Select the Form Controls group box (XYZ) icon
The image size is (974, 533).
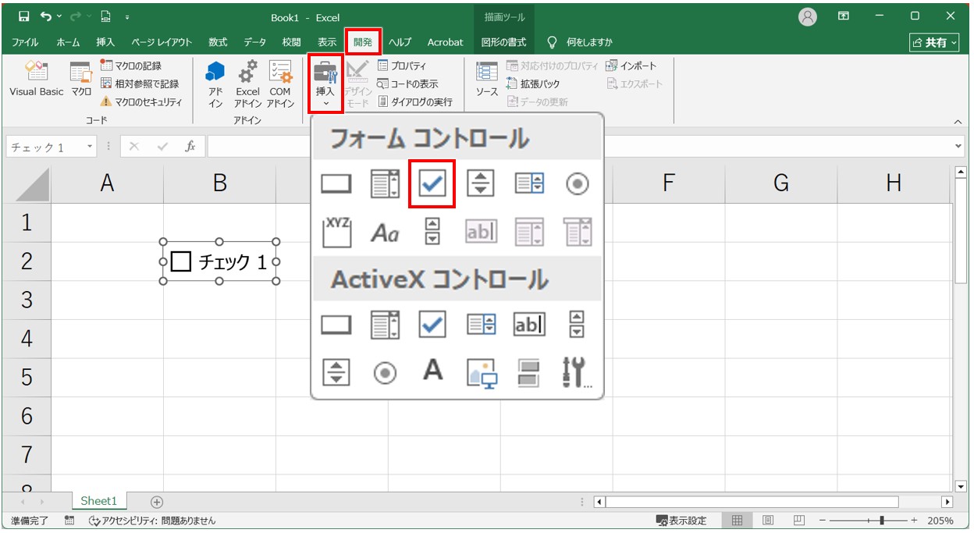tap(336, 232)
